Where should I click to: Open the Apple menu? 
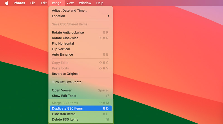tap(7, 3)
